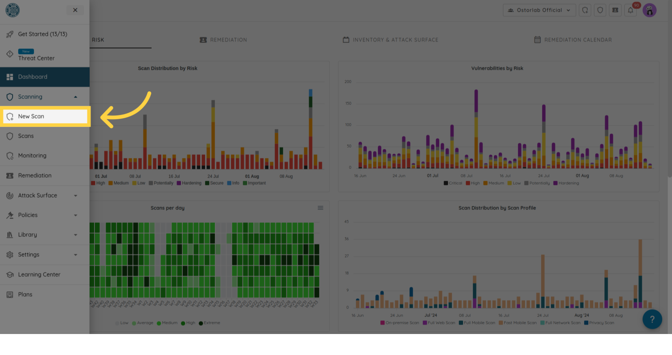Expand the Attack Surface sidebar section
This screenshot has height=355, width=672.
click(x=37, y=195)
